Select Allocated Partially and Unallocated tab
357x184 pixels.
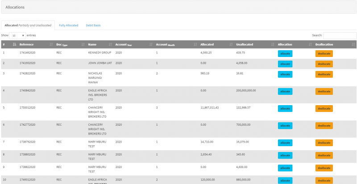28,25
